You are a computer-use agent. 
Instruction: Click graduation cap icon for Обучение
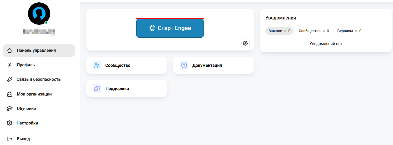click(x=10, y=109)
